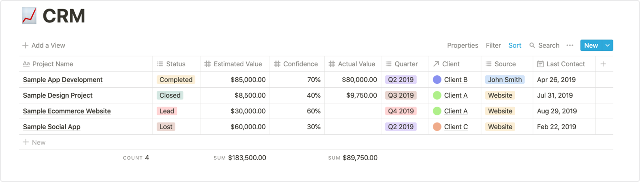Click the Lost status tag

[x=166, y=127]
